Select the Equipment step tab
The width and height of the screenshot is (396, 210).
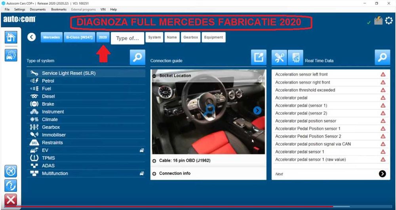213,37
